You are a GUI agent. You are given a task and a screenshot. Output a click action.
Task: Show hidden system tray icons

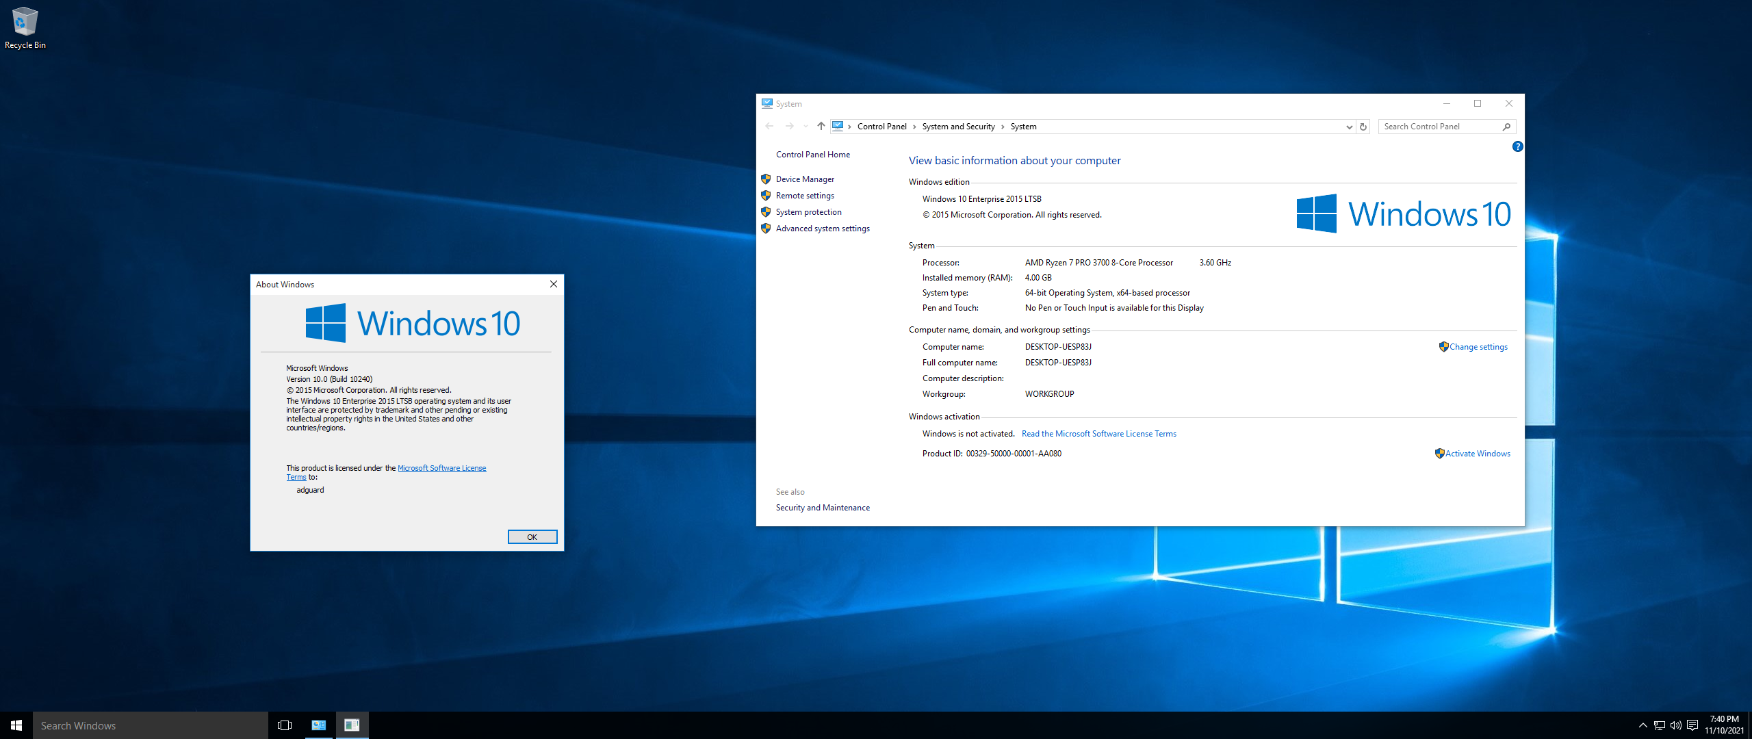pyautogui.click(x=1642, y=725)
